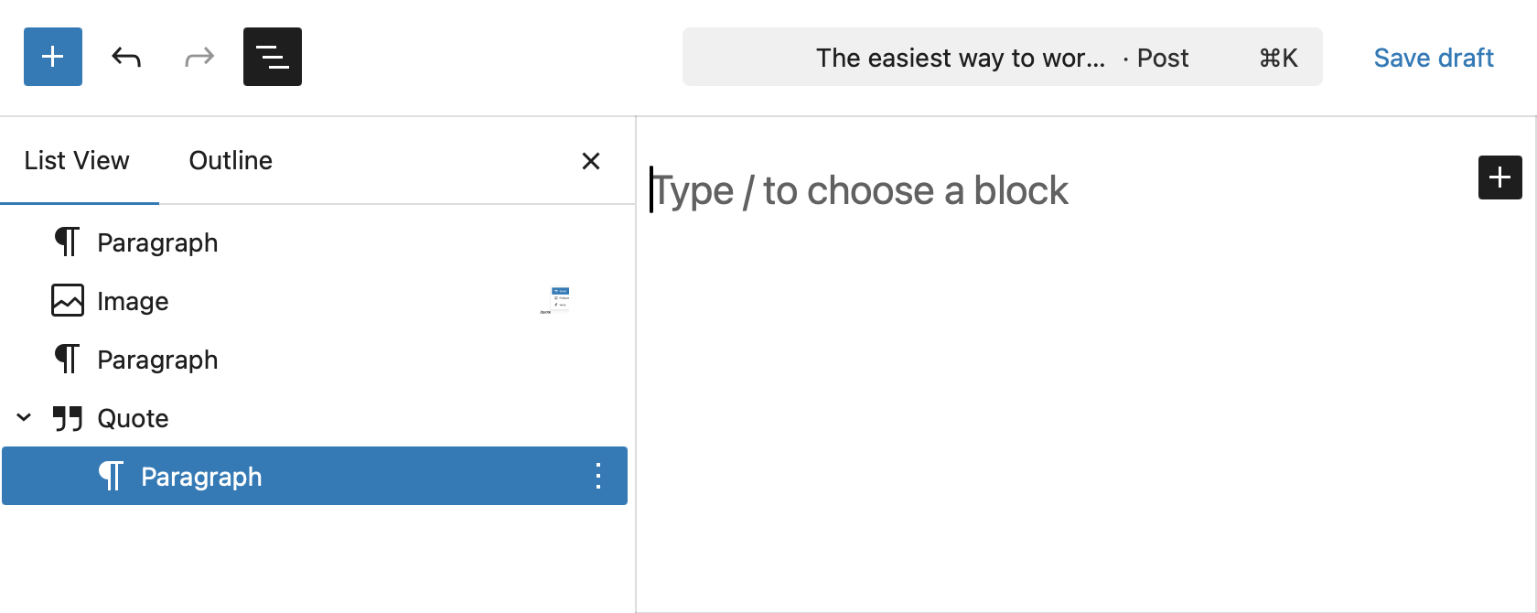Click the Save draft link
The height and width of the screenshot is (613, 1537).
[x=1433, y=57]
